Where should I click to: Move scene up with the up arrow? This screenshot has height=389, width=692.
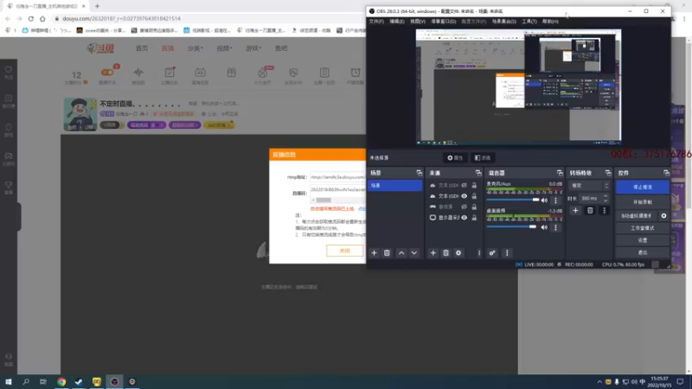[x=401, y=252]
